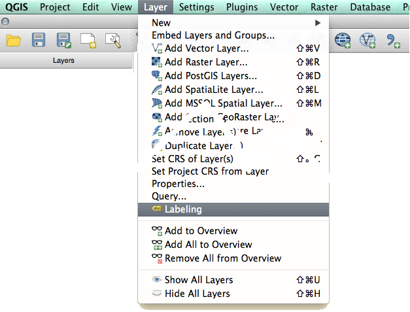Expand the New submenu
Image resolution: width=410 pixels, height=312 pixels.
233,23
